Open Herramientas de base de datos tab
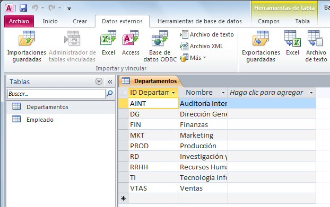Viewport: 330px width, 207px height. [x=199, y=21]
